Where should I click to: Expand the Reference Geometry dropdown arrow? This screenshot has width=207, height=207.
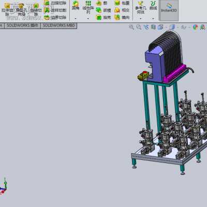[x=141, y=18]
